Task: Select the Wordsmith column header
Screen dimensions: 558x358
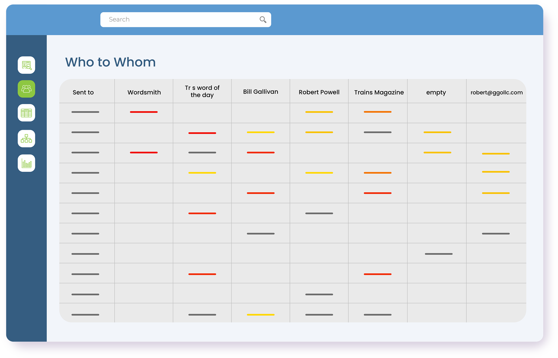Action: point(144,92)
